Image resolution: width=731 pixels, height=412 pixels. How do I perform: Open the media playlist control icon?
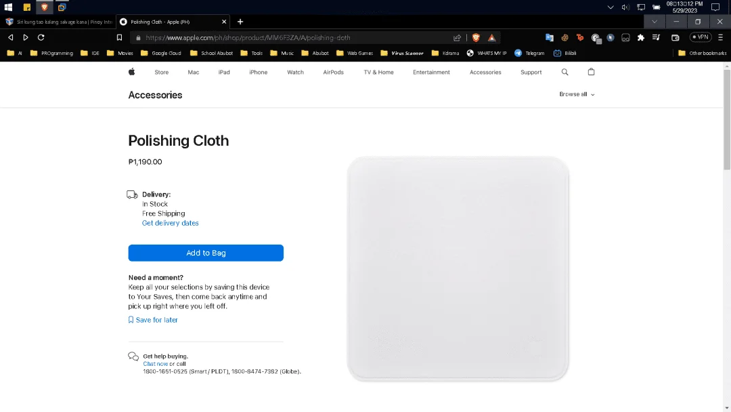pyautogui.click(x=656, y=38)
